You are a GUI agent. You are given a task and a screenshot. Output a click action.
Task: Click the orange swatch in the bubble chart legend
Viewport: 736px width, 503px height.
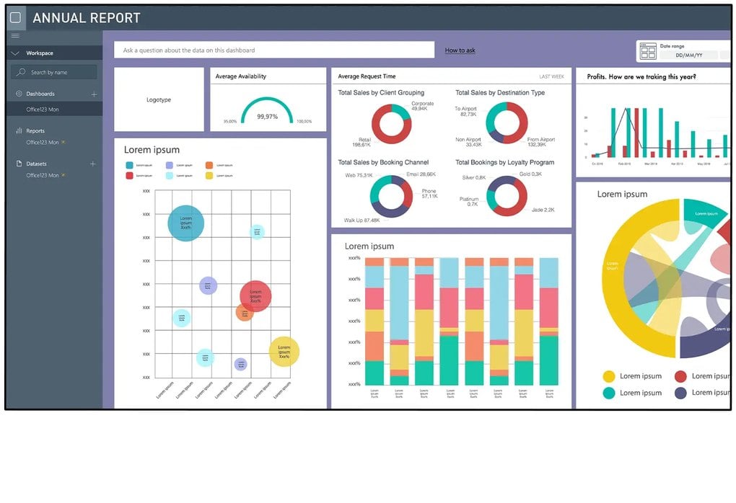209,165
